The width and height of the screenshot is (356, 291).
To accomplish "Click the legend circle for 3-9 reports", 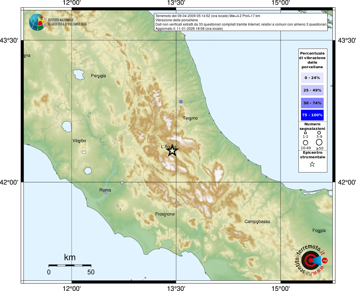I will pyautogui.click(x=319, y=133).
